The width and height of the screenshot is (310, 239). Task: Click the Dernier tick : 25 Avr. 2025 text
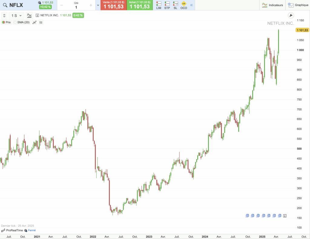point(17,226)
